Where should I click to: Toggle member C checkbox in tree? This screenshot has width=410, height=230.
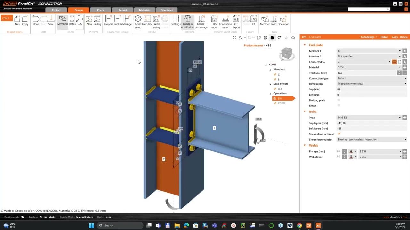(275, 74)
